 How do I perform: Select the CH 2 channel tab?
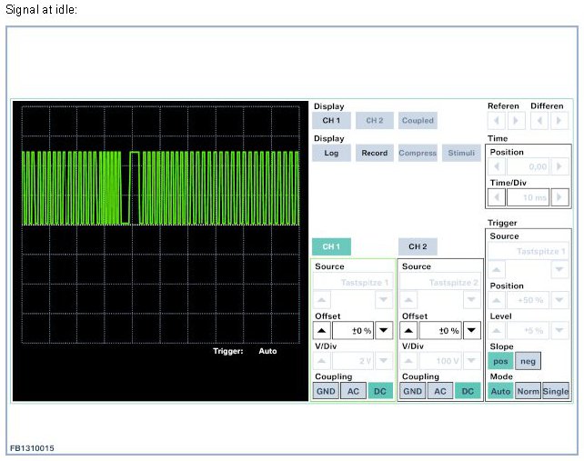pyautogui.click(x=418, y=246)
